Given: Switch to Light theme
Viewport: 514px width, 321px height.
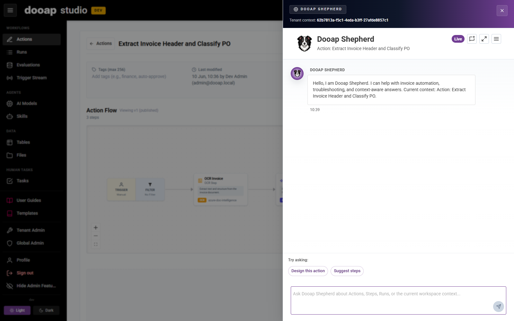Looking at the screenshot, I should pos(17,310).
